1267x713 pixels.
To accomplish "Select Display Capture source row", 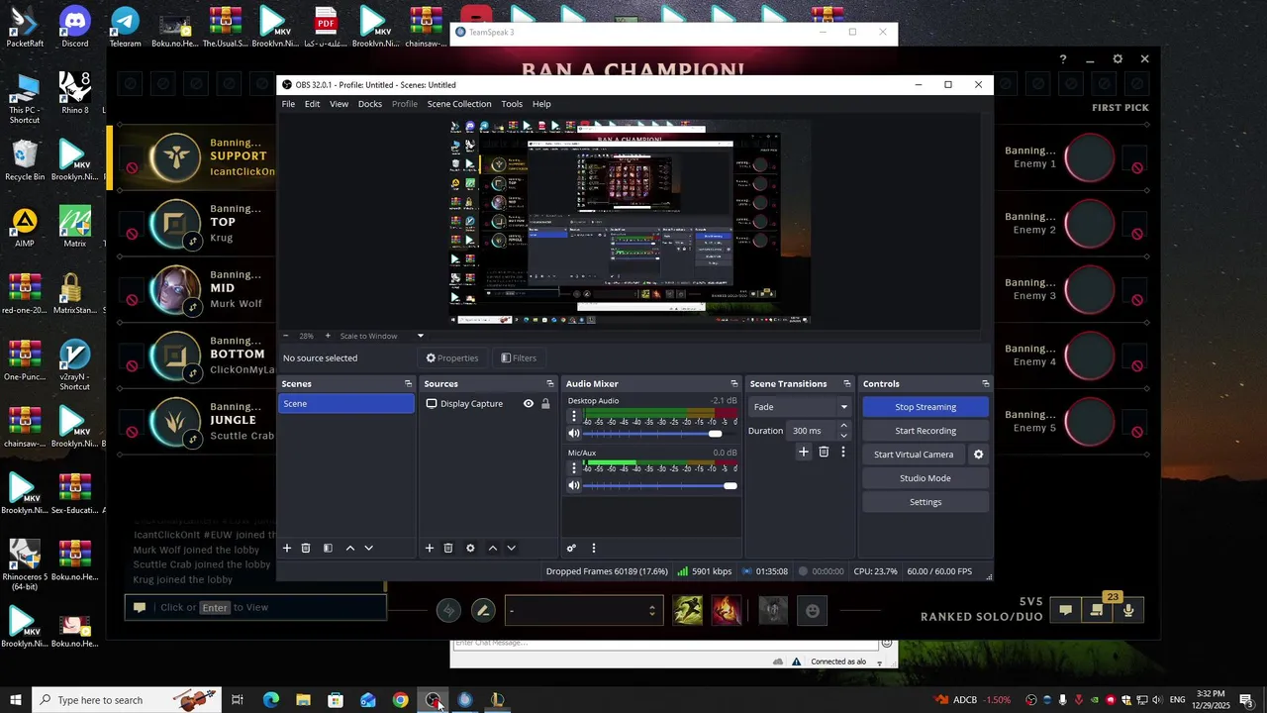I will click(x=488, y=404).
